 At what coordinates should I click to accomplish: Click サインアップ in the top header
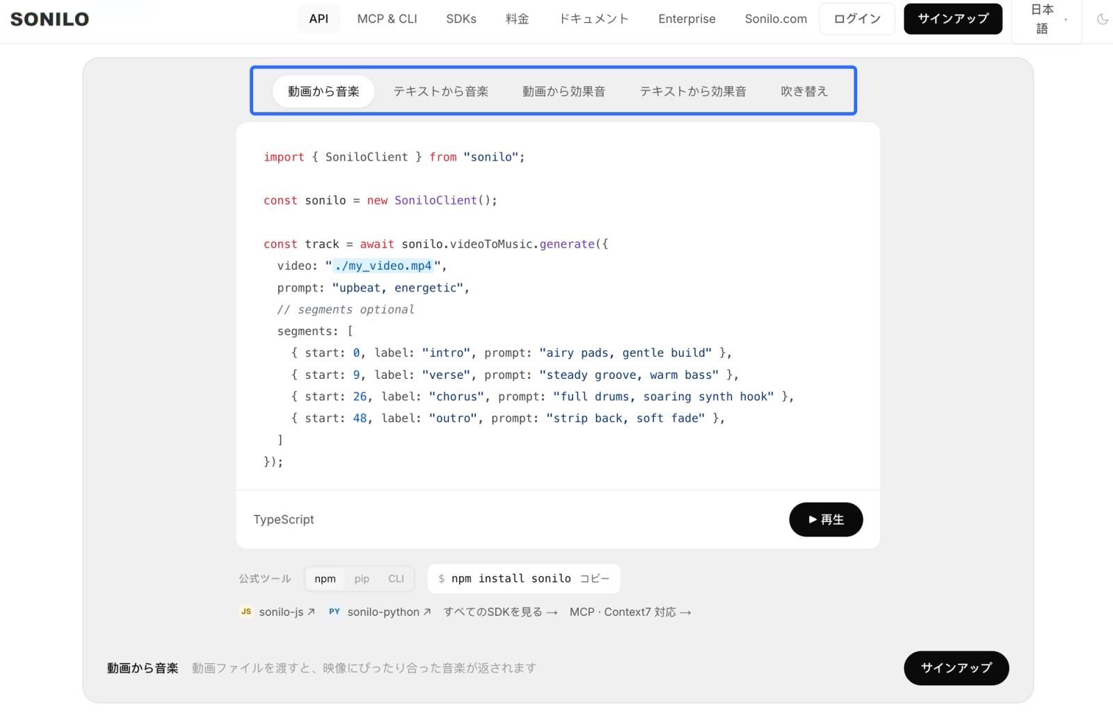coord(953,19)
